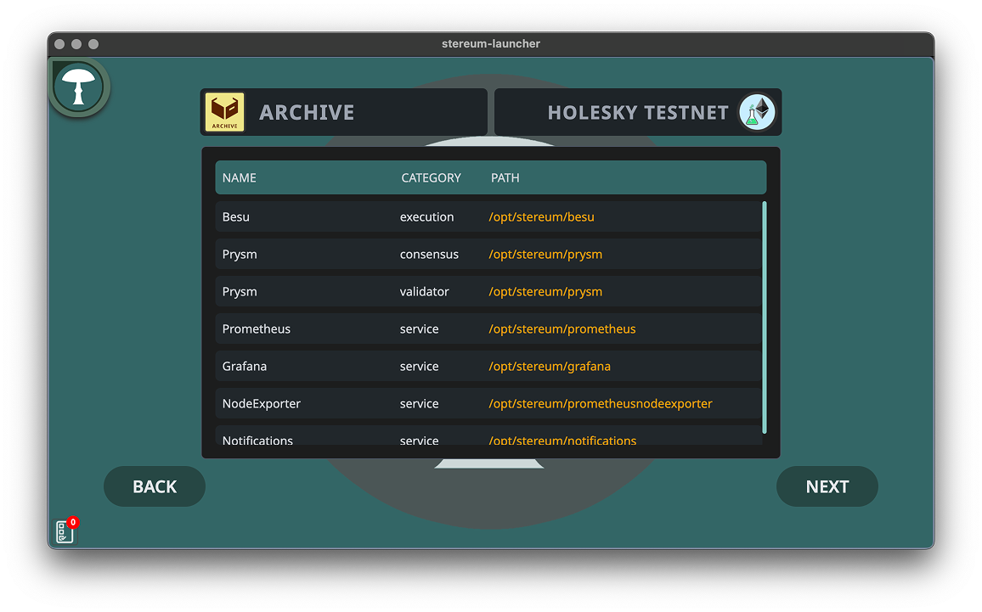Click the /opt/stereum/besu path
This screenshot has width=982, height=612.
click(x=541, y=216)
